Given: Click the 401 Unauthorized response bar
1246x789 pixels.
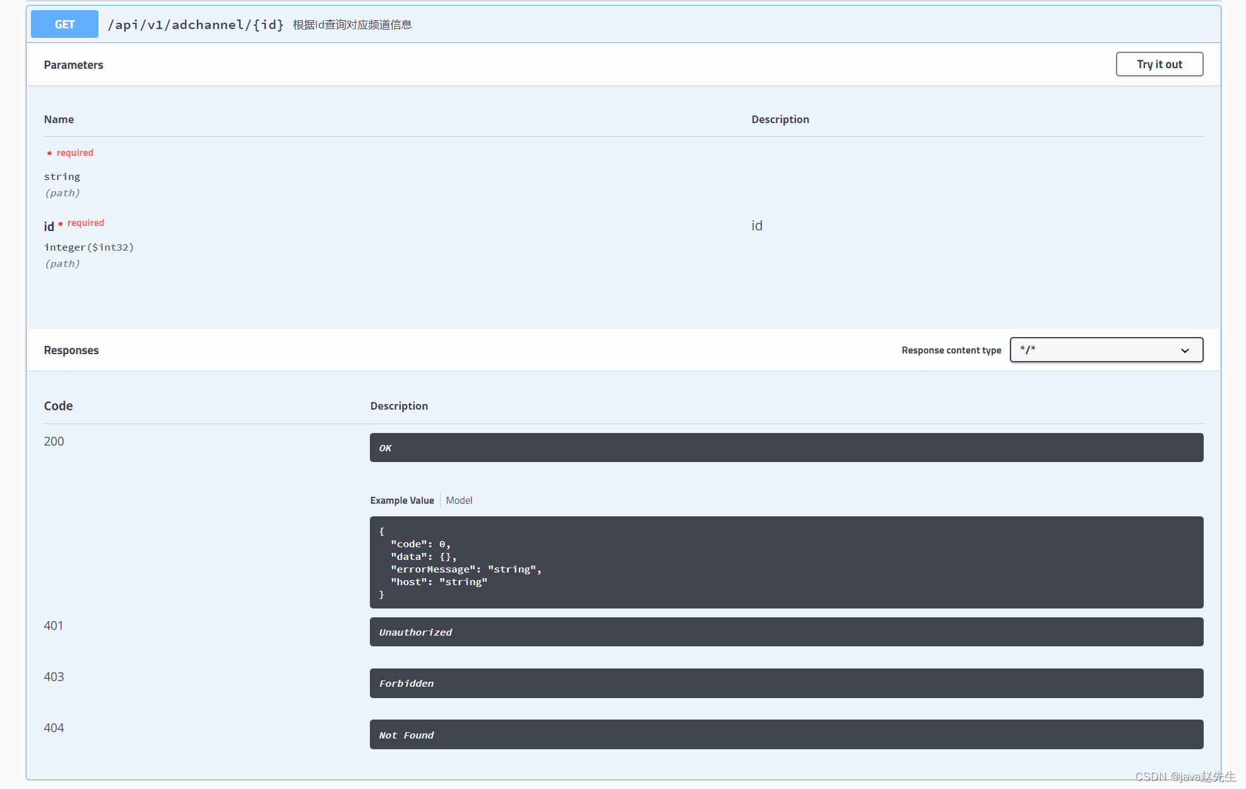Looking at the screenshot, I should [x=785, y=632].
